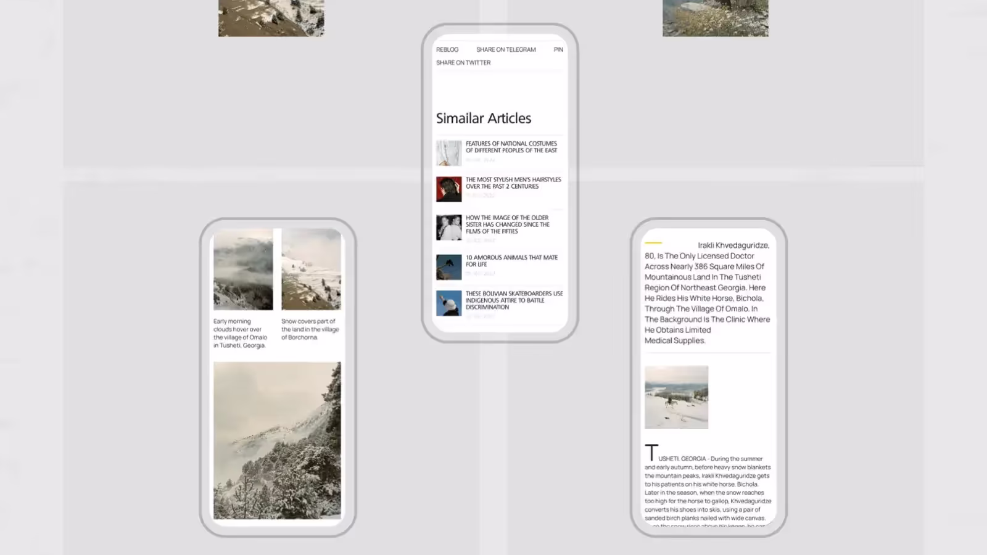Viewport: 987px width, 555px height.
Task: Click the Simailar Articles heading
Action: 484,118
